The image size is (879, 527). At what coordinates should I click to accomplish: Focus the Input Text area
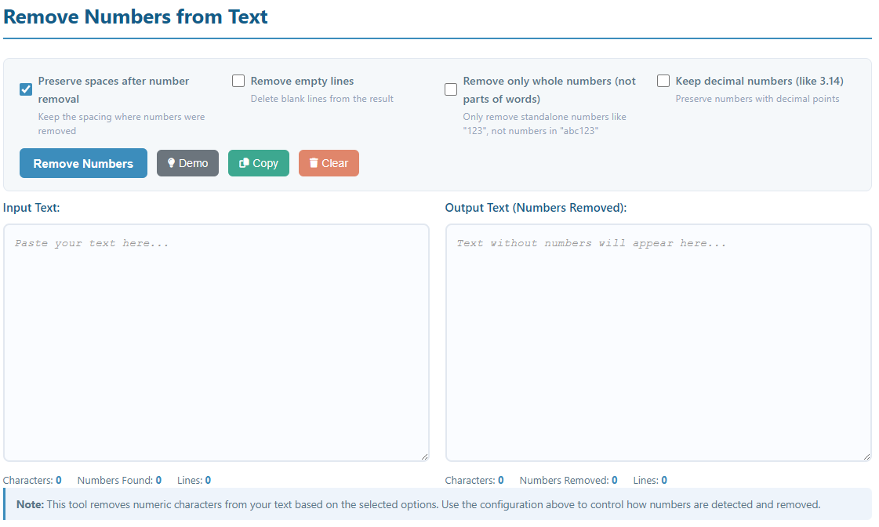[216, 343]
